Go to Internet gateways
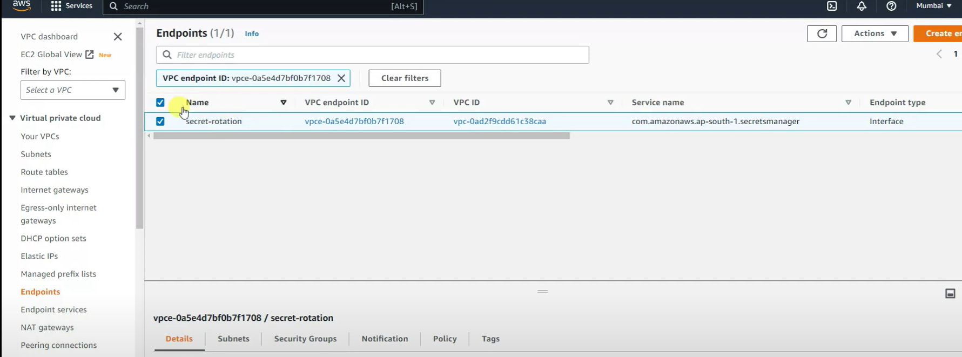Image resolution: width=962 pixels, height=357 pixels. click(55, 190)
